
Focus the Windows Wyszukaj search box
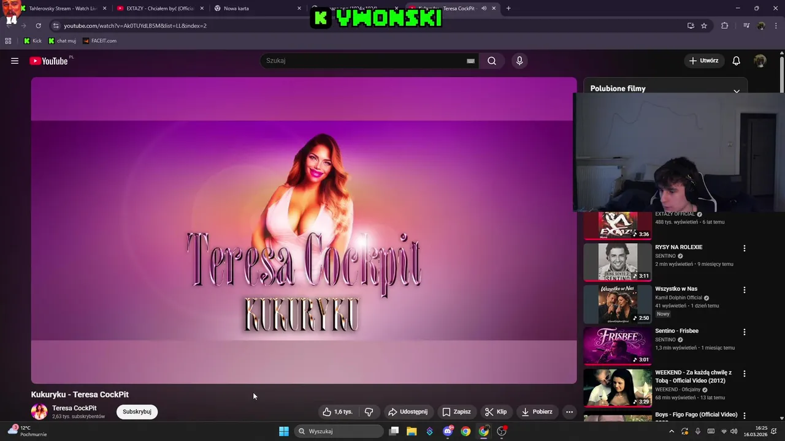339,431
